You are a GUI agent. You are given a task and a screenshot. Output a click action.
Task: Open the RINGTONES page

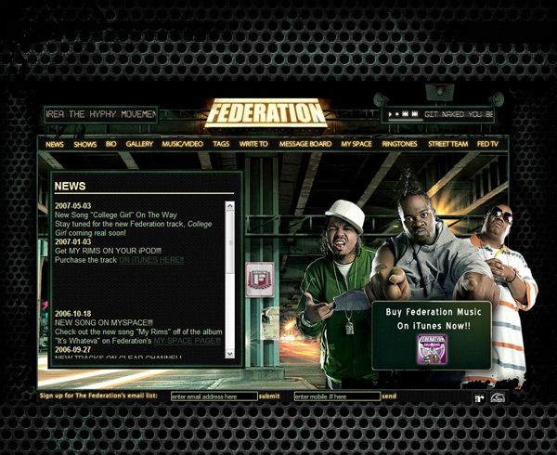click(x=399, y=144)
